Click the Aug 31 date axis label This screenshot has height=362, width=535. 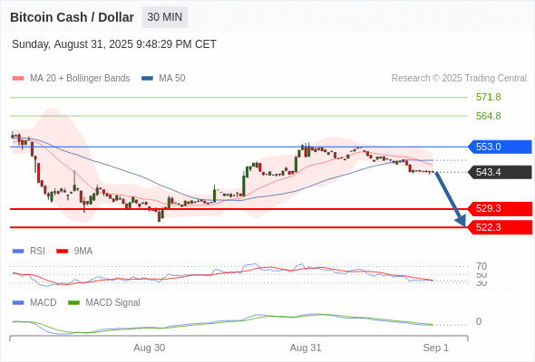306,348
